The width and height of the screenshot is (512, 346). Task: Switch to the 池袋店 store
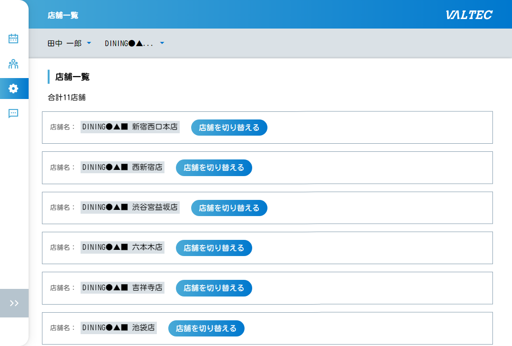pos(206,328)
